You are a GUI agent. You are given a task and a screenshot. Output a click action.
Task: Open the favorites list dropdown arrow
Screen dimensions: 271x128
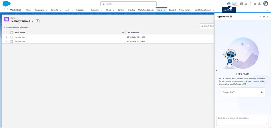[x=237, y=4]
